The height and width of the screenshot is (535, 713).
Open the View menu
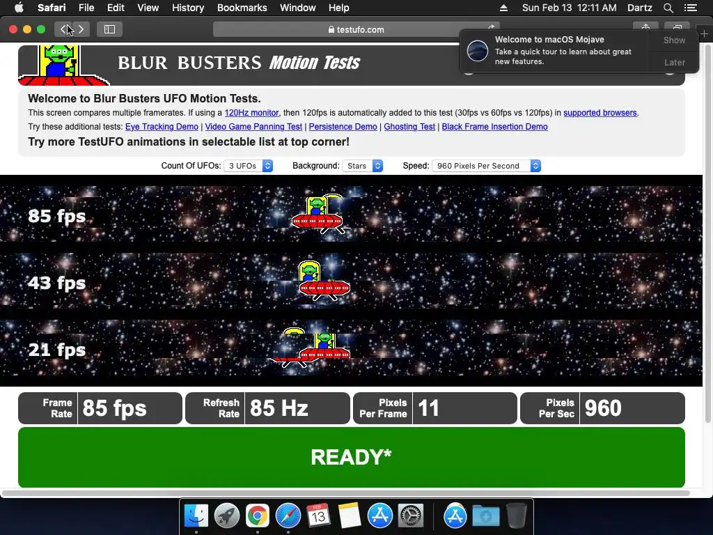pos(148,8)
